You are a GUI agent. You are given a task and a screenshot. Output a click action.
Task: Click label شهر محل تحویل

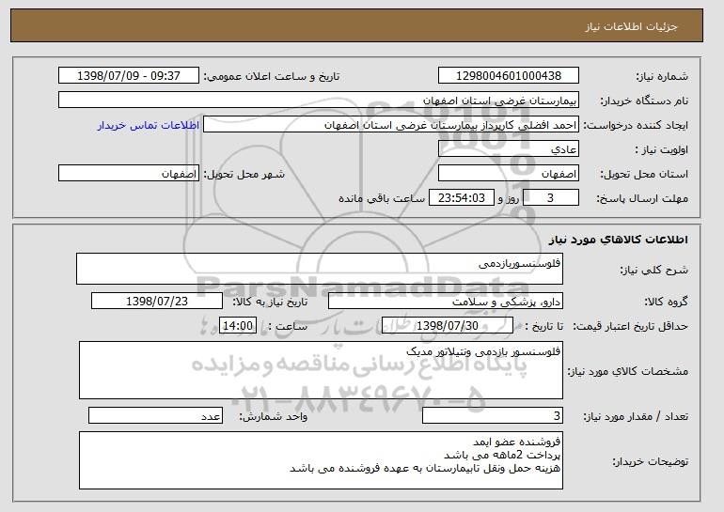click(x=244, y=175)
